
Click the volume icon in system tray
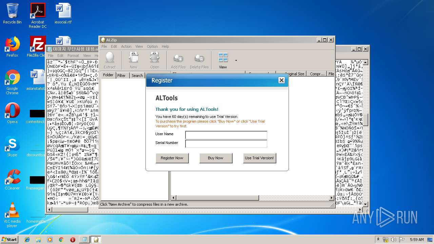pos(394,240)
